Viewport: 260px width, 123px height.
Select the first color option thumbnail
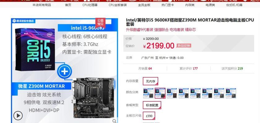pos(148,93)
